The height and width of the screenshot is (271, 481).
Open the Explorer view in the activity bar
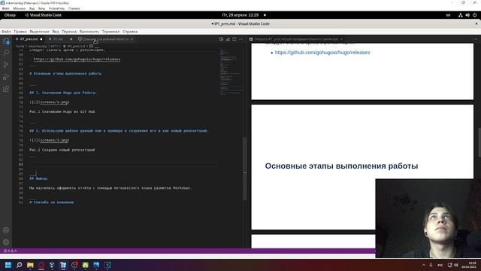coord(6,41)
